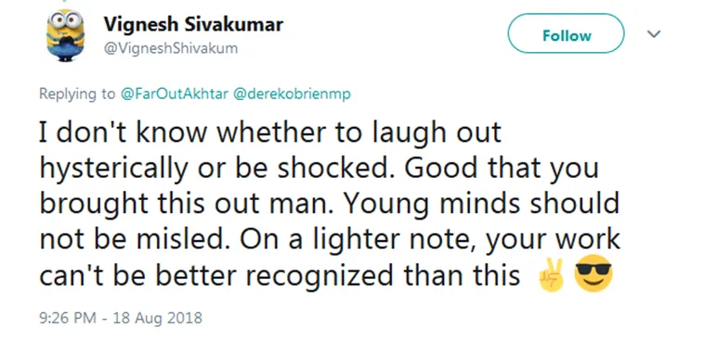Open Vignesh Sivakumar's profile via display name
The width and height of the screenshot is (705, 340).
[193, 24]
